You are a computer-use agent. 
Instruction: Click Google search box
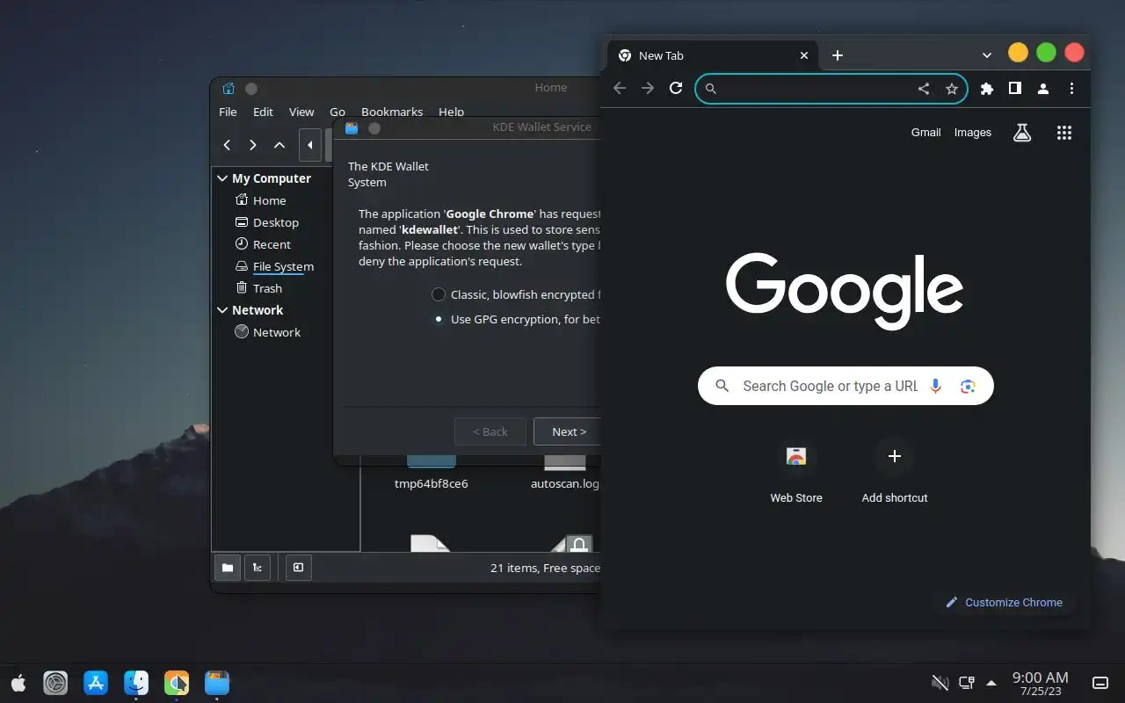pyautogui.click(x=846, y=386)
